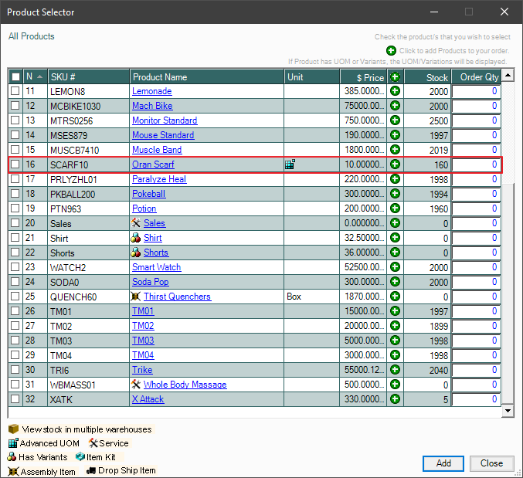Click the green add icon for Pokeball
The height and width of the screenshot is (478, 523).
[x=395, y=194]
